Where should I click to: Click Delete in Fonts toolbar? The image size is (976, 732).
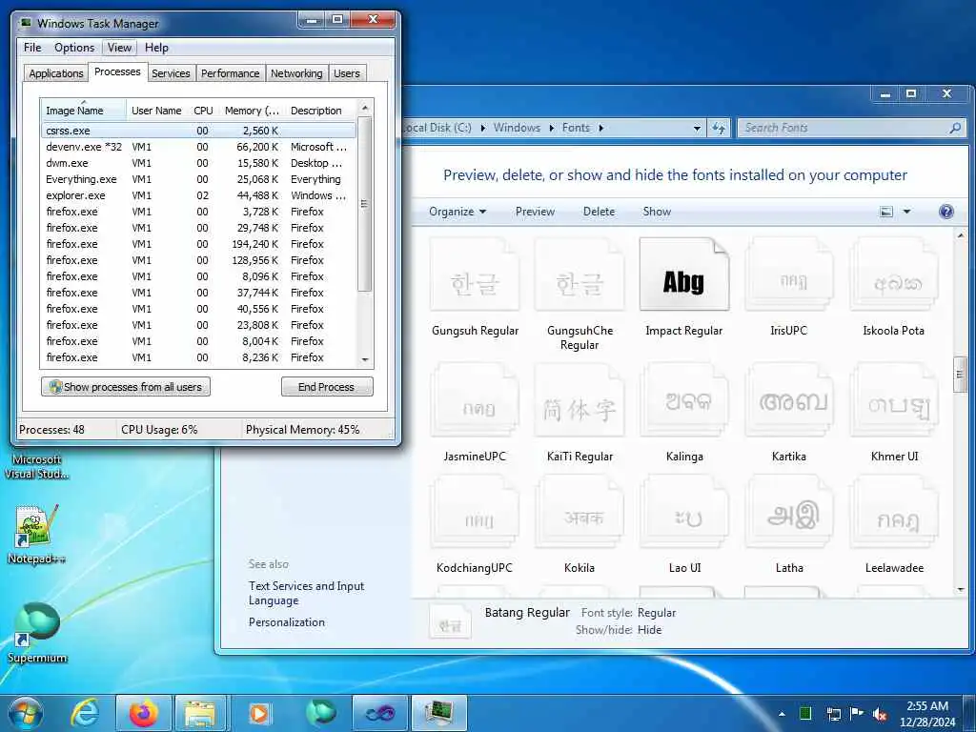click(x=599, y=212)
